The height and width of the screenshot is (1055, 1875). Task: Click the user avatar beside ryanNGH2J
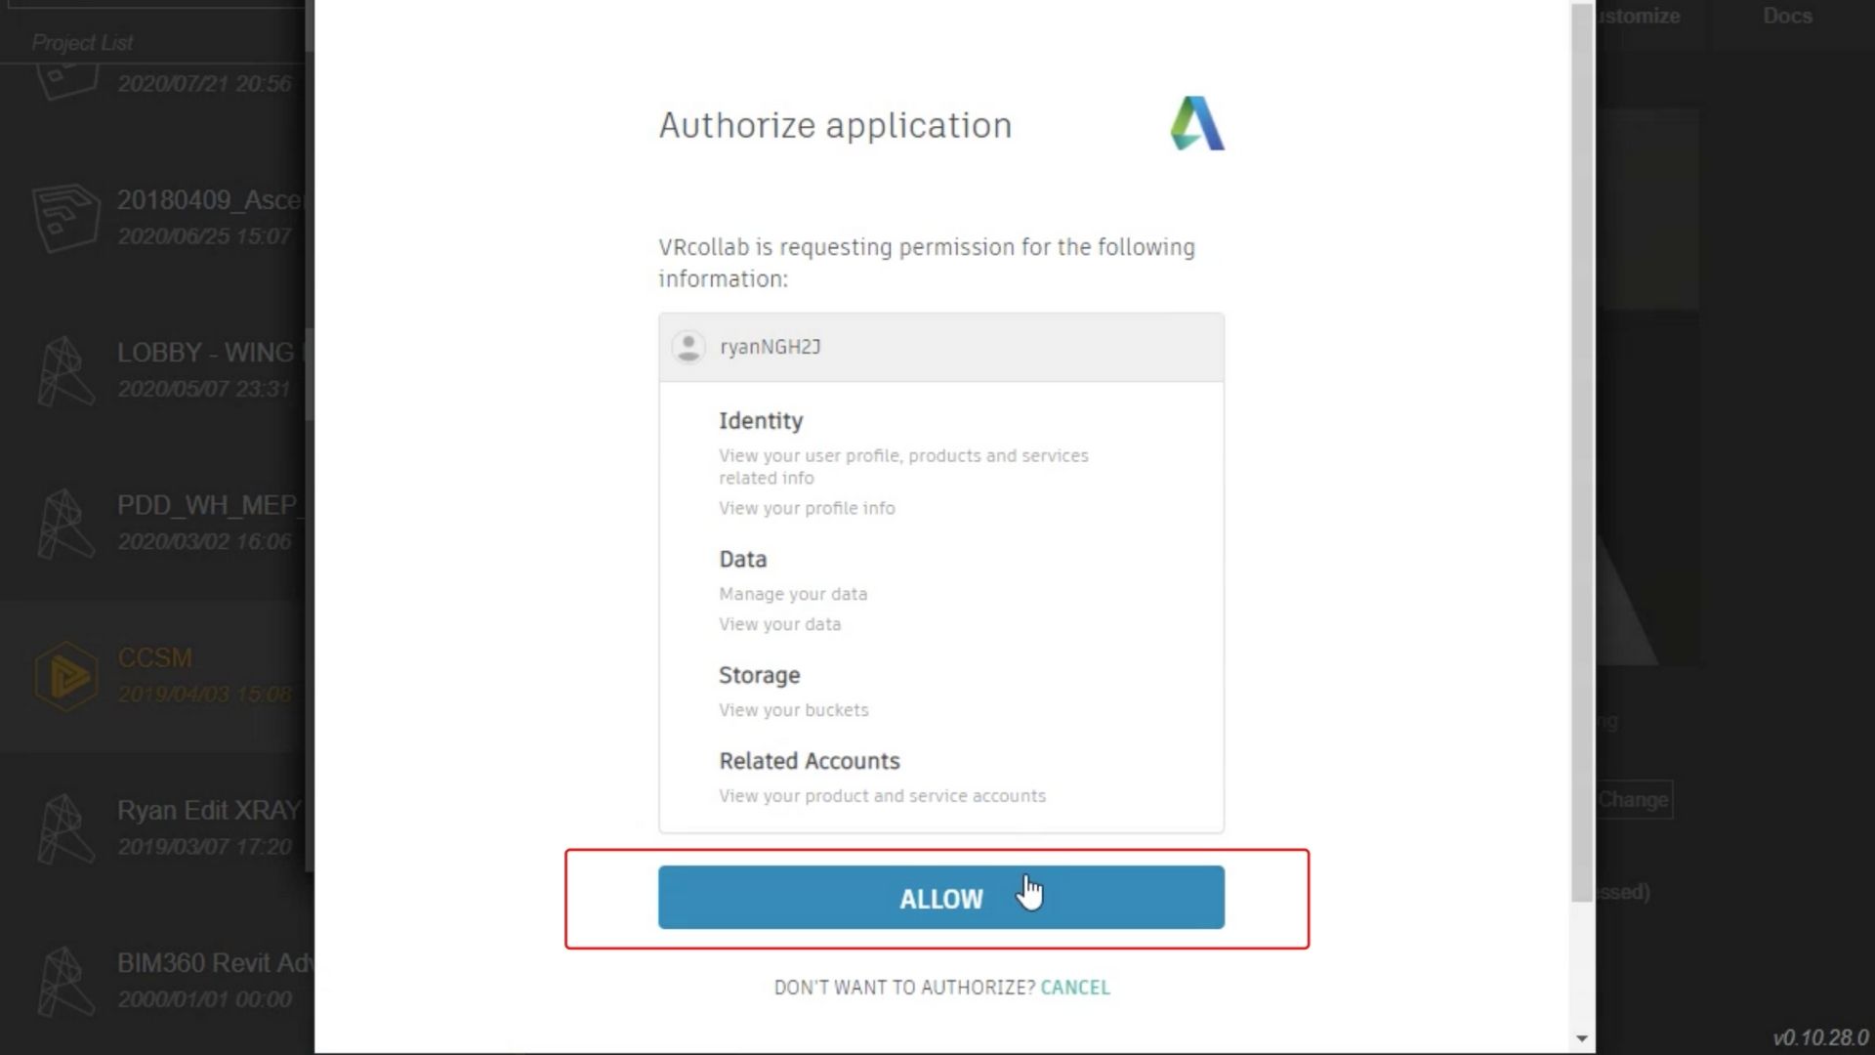point(688,347)
